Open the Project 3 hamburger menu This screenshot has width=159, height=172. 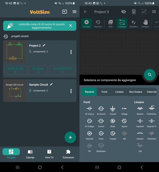(x=154, y=12)
